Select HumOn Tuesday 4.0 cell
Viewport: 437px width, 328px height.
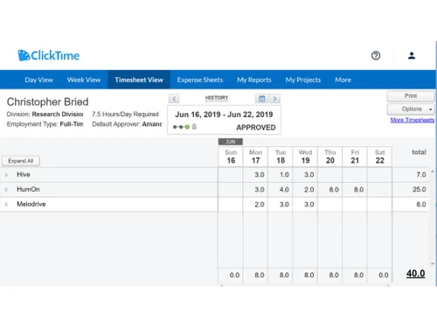click(x=281, y=190)
